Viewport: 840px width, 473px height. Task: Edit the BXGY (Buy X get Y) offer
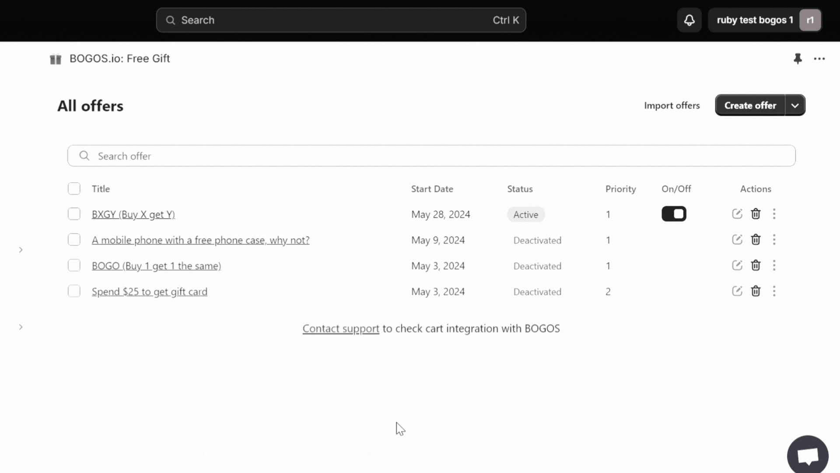pyautogui.click(x=737, y=214)
